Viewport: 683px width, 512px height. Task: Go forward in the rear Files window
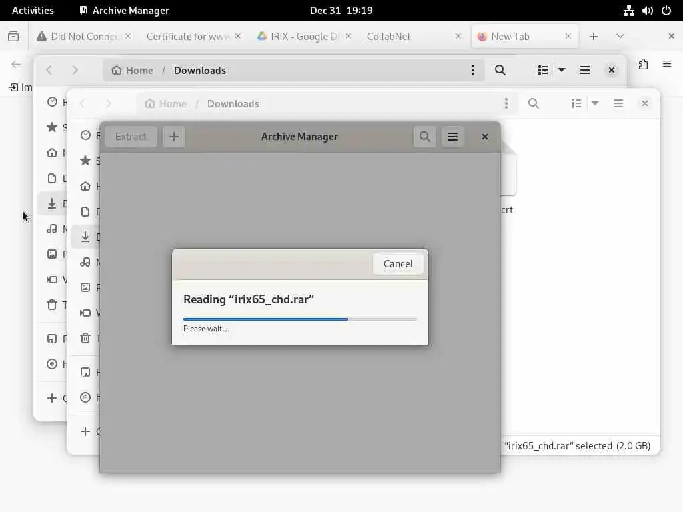click(75, 70)
